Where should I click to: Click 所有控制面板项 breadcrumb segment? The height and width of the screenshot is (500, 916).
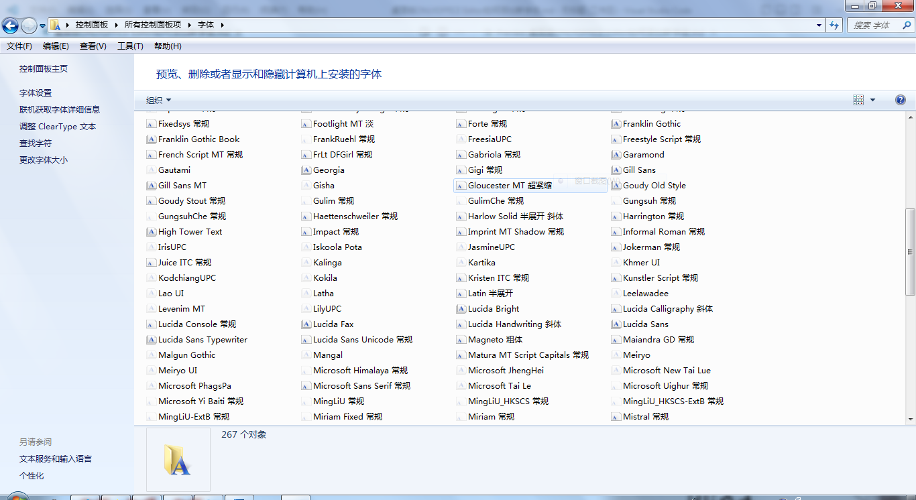click(153, 25)
